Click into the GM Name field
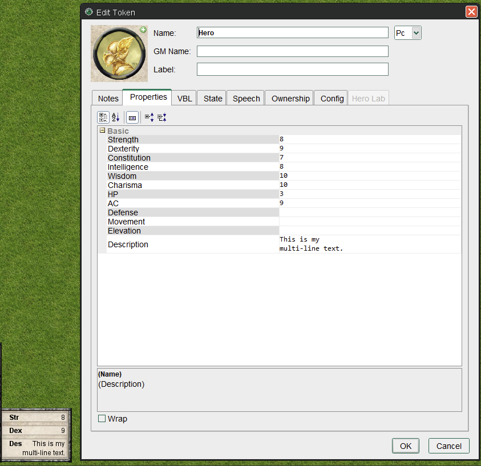Image resolution: width=481 pixels, height=466 pixels. (293, 51)
